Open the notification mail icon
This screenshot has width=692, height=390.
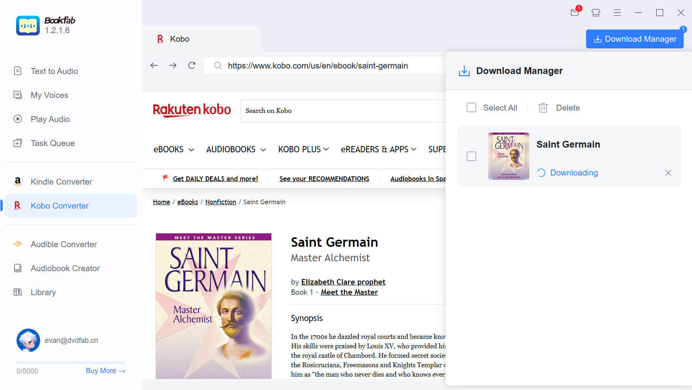[x=574, y=13]
